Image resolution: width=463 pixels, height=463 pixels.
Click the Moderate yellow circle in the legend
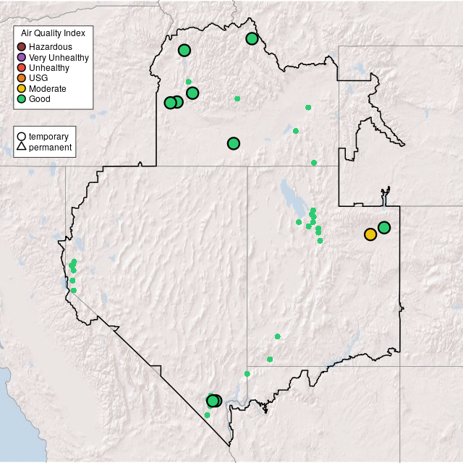coord(22,88)
